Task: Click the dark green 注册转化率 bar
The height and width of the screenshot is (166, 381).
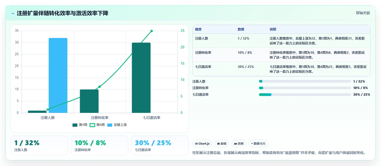Action: point(89,101)
